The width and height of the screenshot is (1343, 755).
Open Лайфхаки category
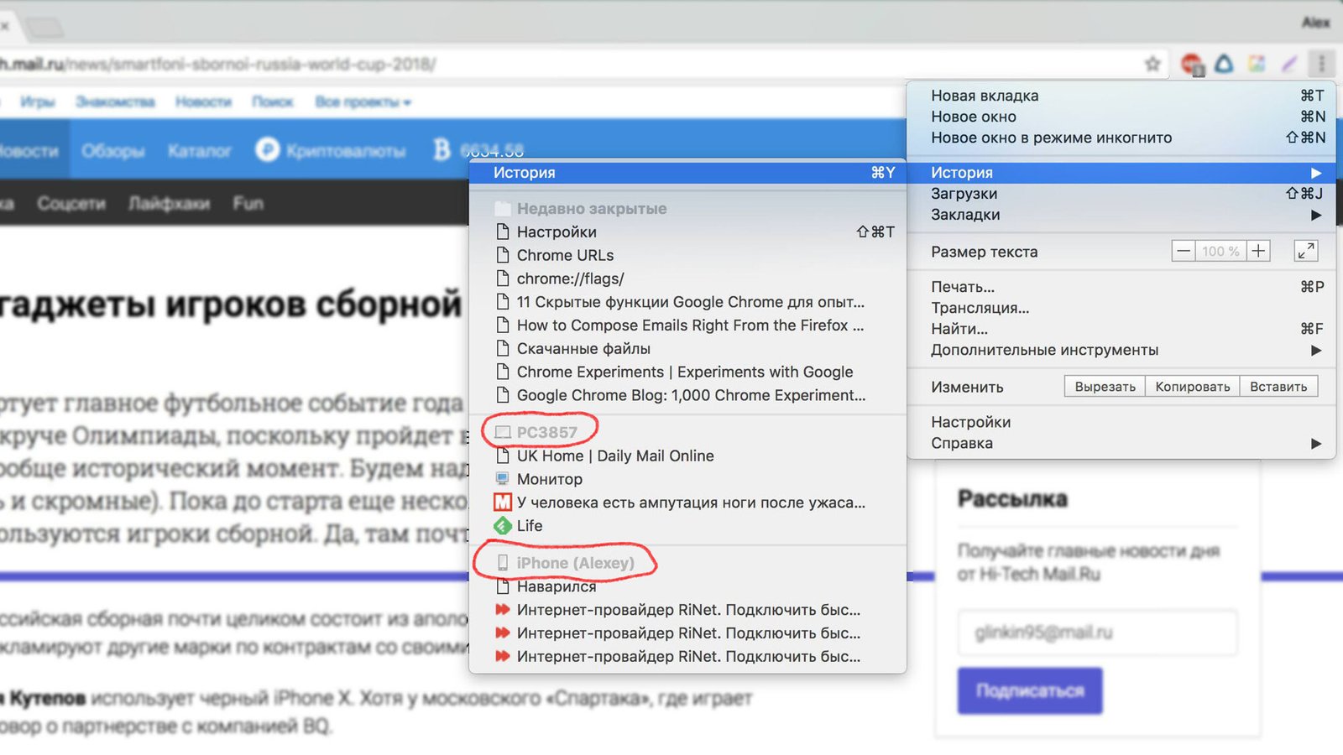170,204
